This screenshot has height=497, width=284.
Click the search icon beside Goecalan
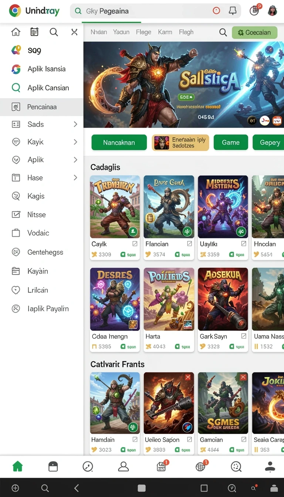click(223, 33)
